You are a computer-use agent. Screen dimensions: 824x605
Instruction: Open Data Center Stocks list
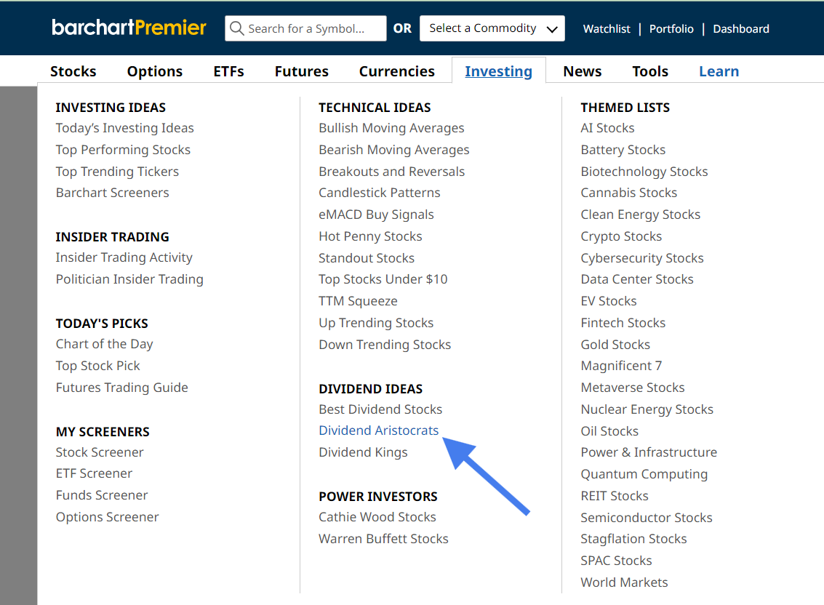click(x=637, y=279)
